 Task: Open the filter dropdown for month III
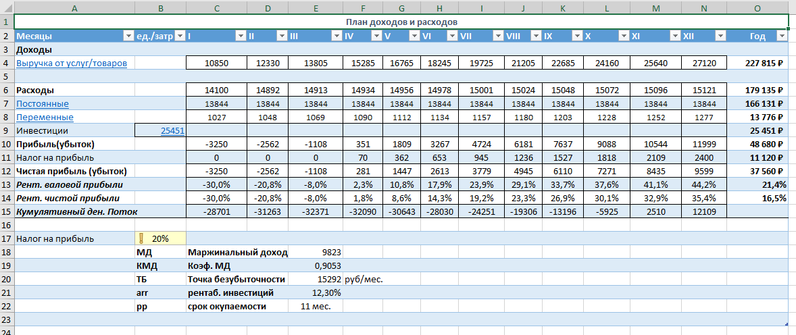point(336,36)
